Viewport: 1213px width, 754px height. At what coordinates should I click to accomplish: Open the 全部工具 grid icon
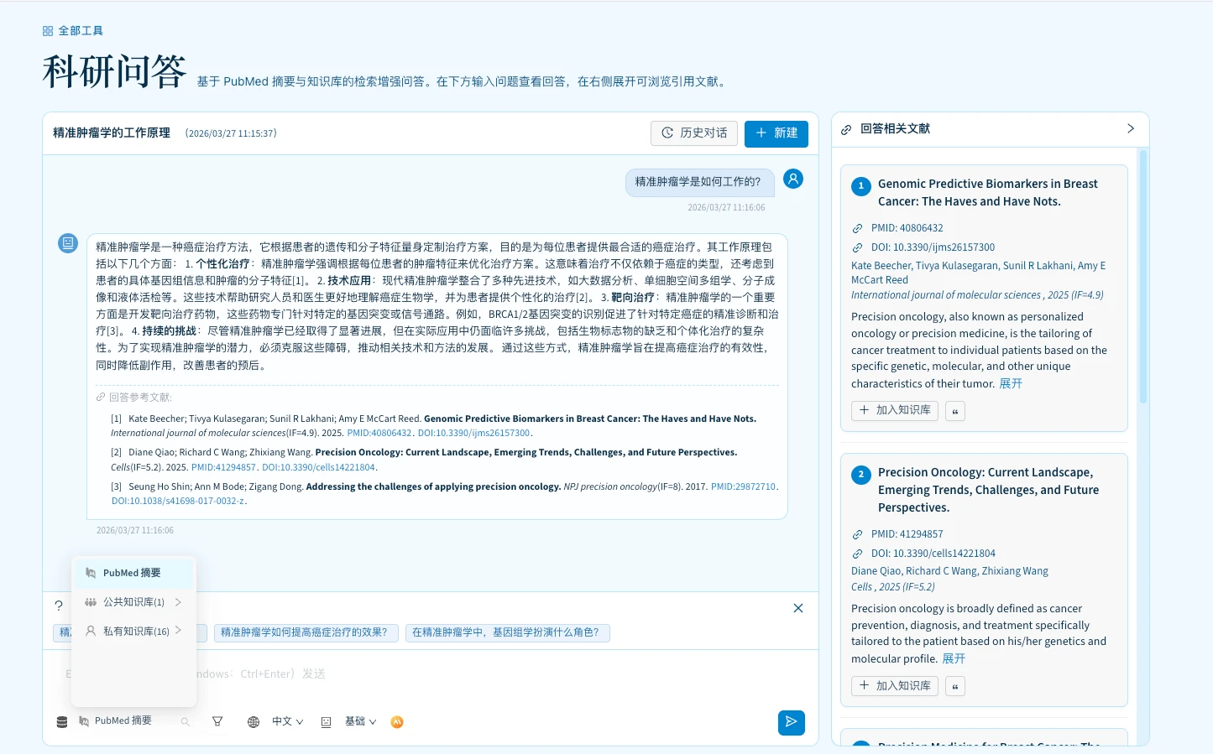(48, 30)
